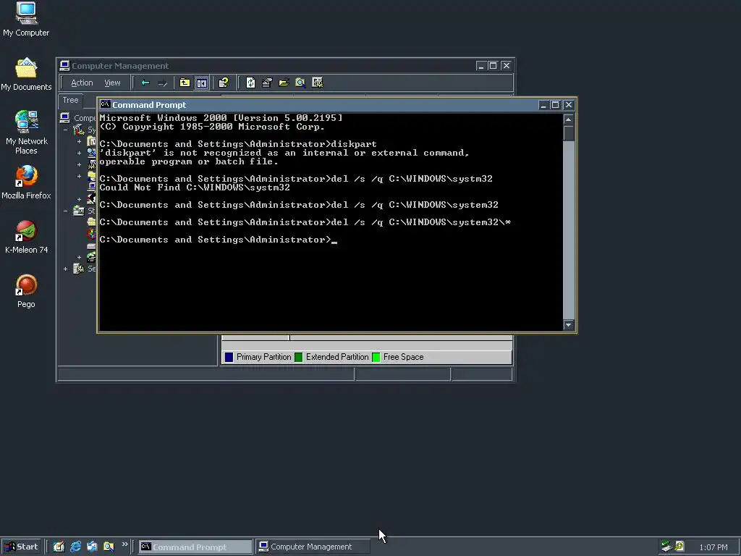Click the key icon in the system tray

coord(679,547)
